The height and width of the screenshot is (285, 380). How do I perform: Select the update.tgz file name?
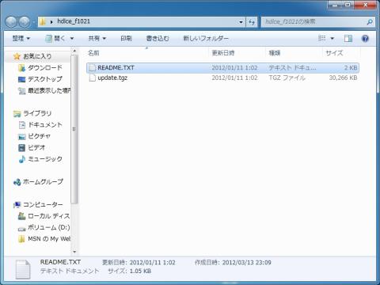(x=112, y=78)
